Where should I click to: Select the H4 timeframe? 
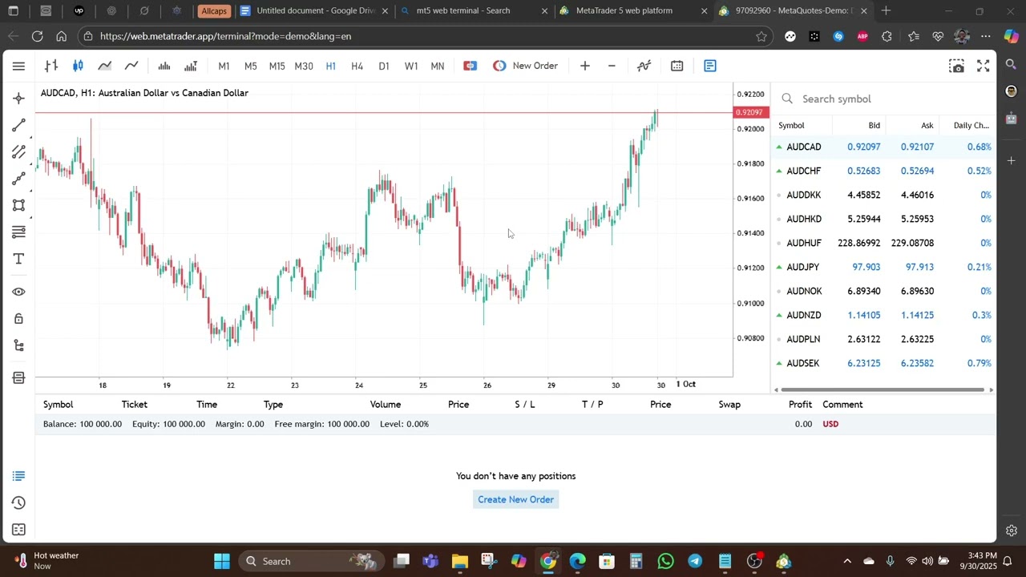pyautogui.click(x=357, y=66)
